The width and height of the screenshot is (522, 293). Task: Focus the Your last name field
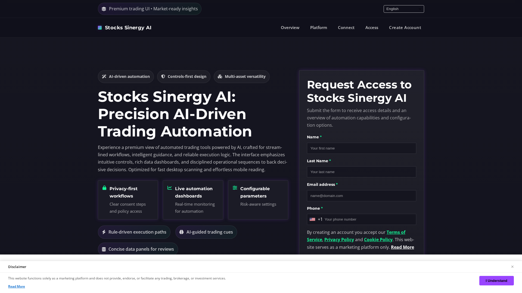click(x=362, y=172)
